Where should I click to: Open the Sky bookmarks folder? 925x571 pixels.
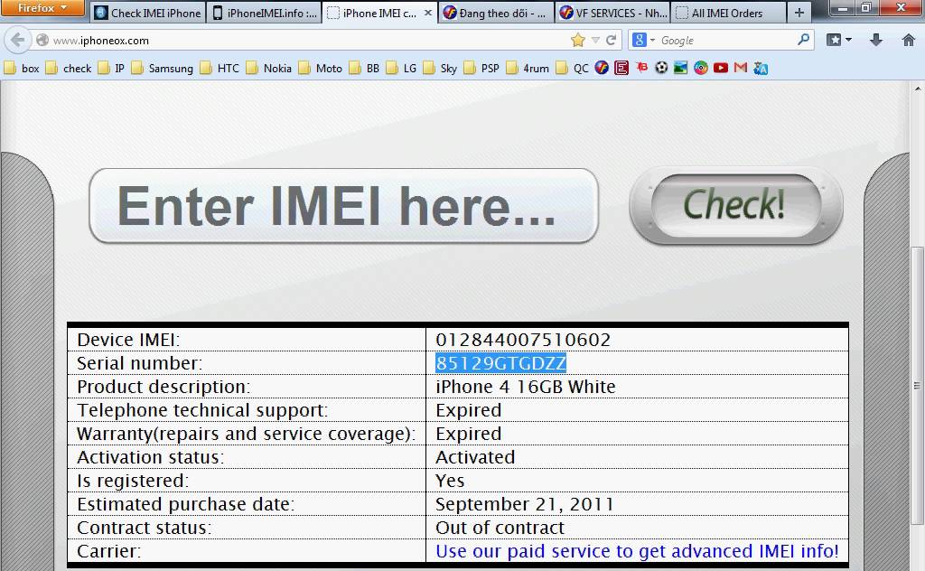point(440,69)
